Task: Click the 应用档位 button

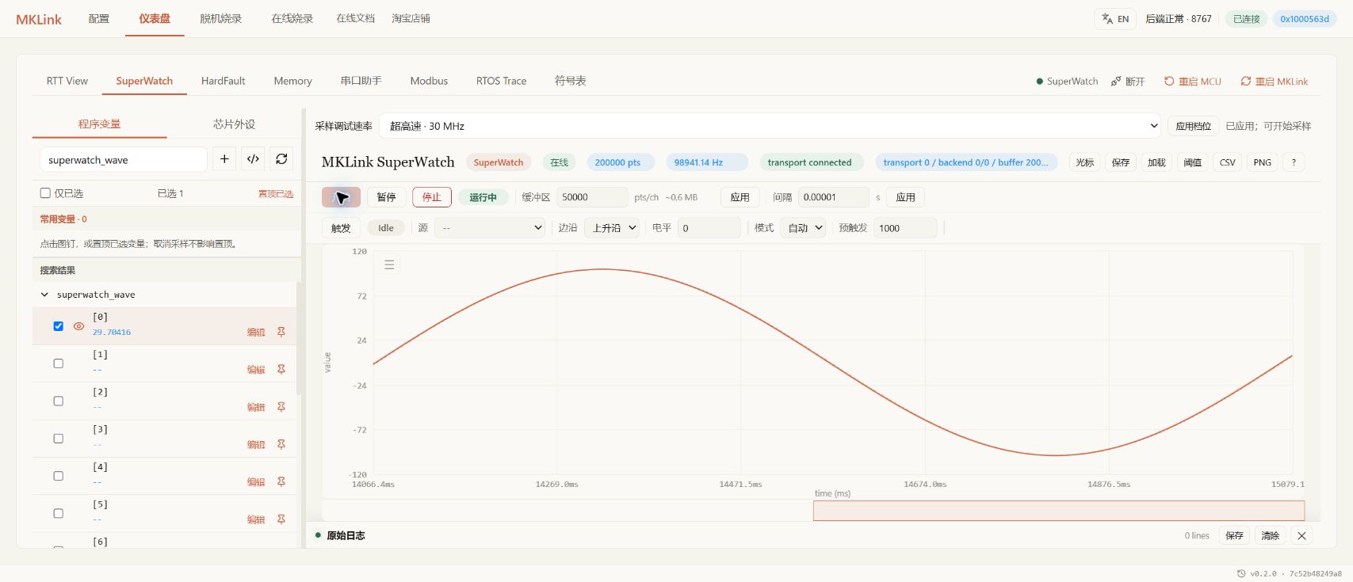Action: click(1193, 126)
